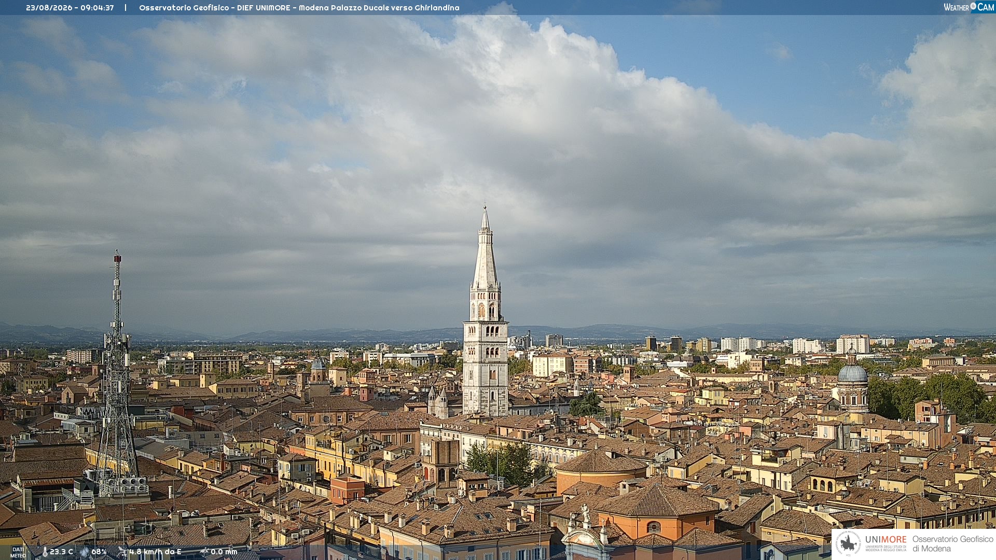Click the thermometer temperature icon
Viewport: 996px width, 560px height.
45,552
